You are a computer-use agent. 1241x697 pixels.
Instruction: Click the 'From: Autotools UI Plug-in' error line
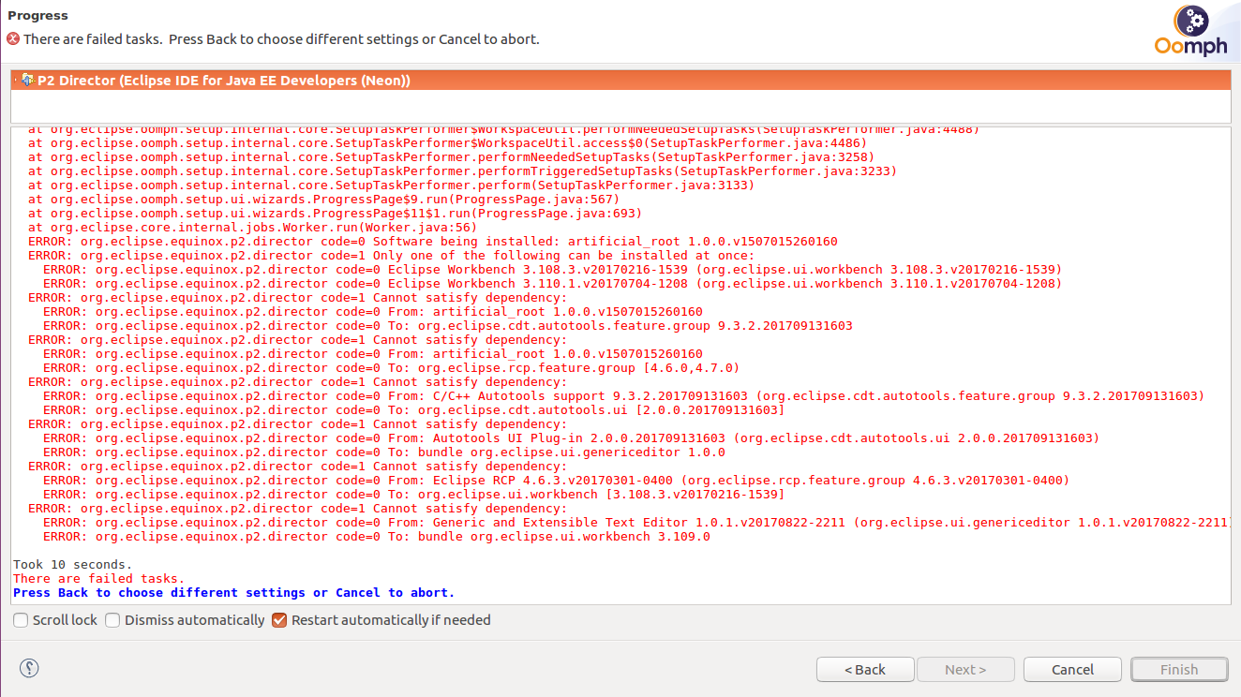(x=572, y=438)
